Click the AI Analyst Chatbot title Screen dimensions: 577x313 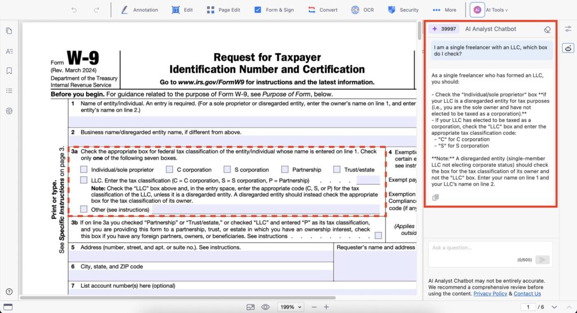click(x=491, y=29)
